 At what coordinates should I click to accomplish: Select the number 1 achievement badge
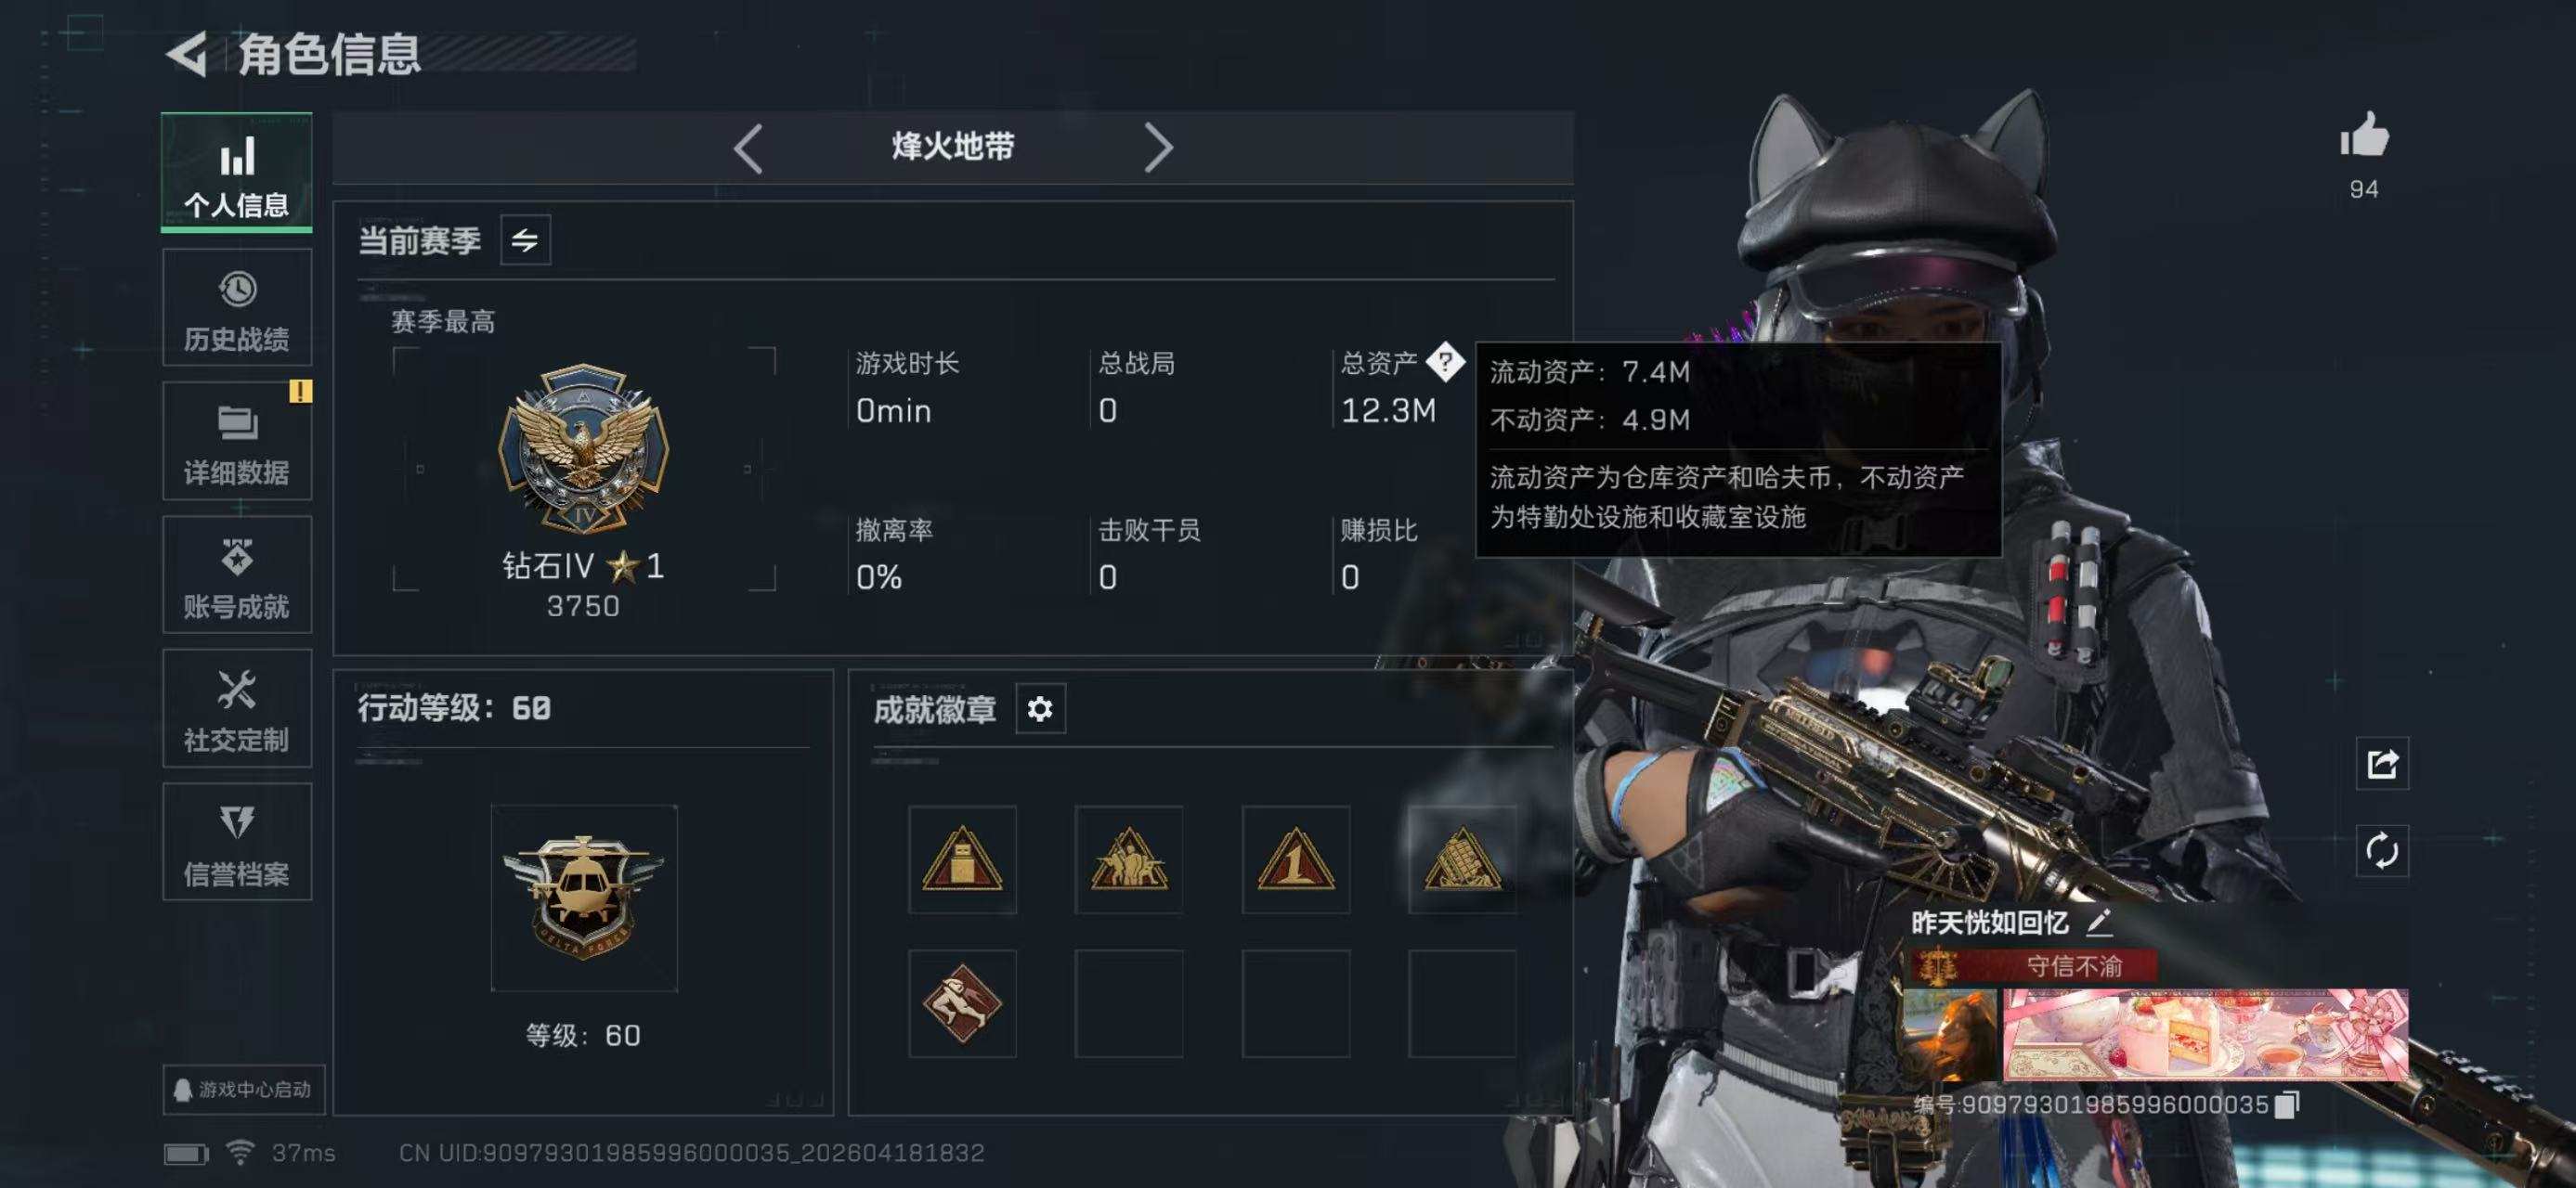(1296, 859)
